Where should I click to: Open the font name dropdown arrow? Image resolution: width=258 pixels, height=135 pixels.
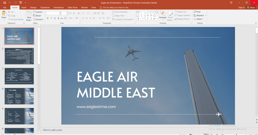[x=60, y=13]
